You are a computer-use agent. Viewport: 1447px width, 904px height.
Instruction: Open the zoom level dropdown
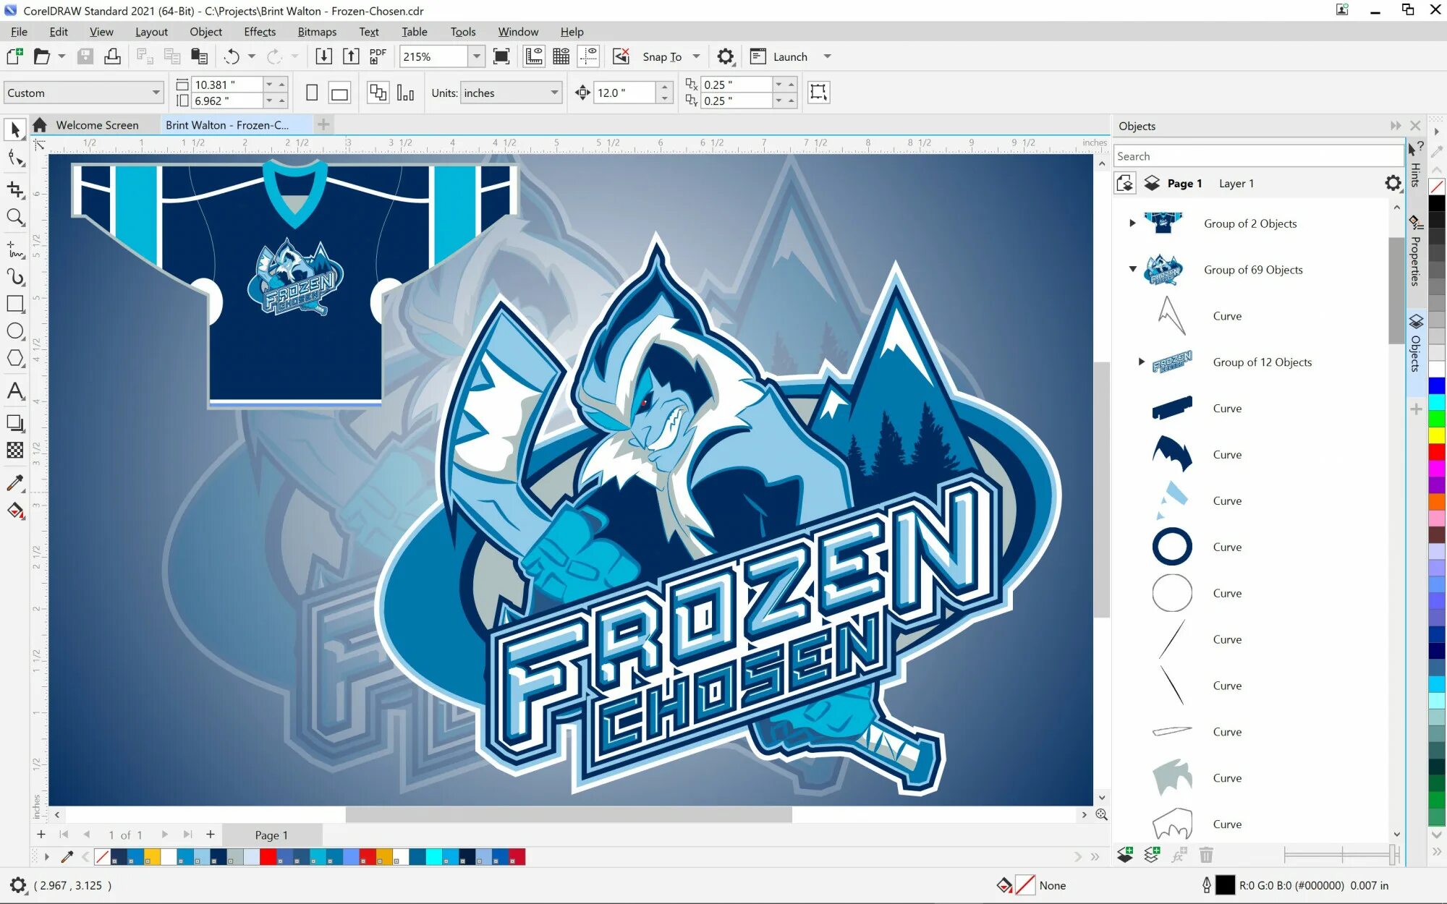click(476, 56)
